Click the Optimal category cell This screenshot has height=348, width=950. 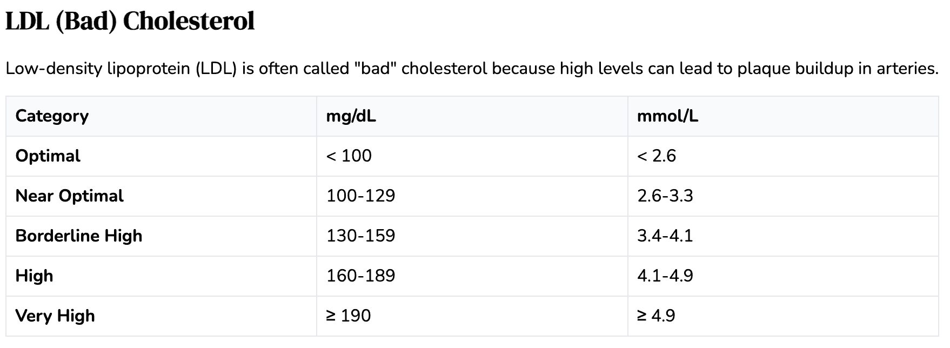48,156
